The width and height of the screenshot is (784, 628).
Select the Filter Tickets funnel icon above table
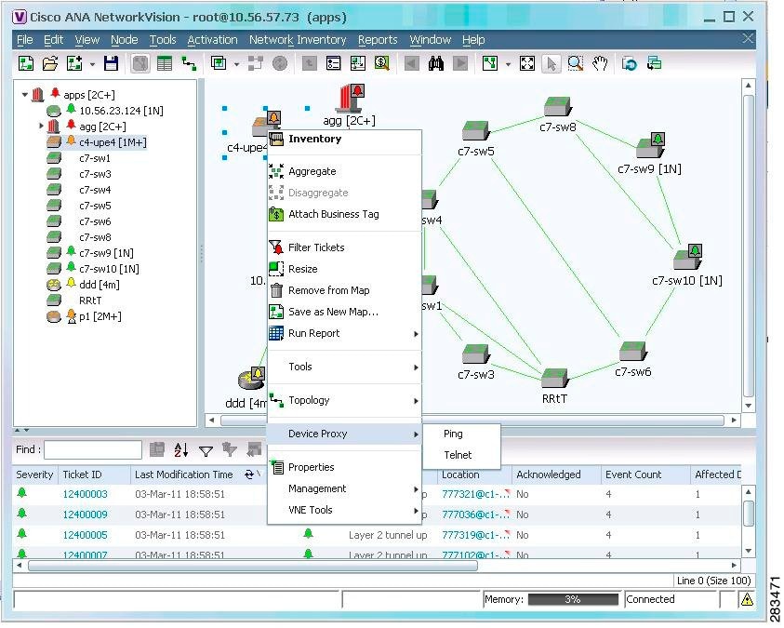tap(206, 450)
